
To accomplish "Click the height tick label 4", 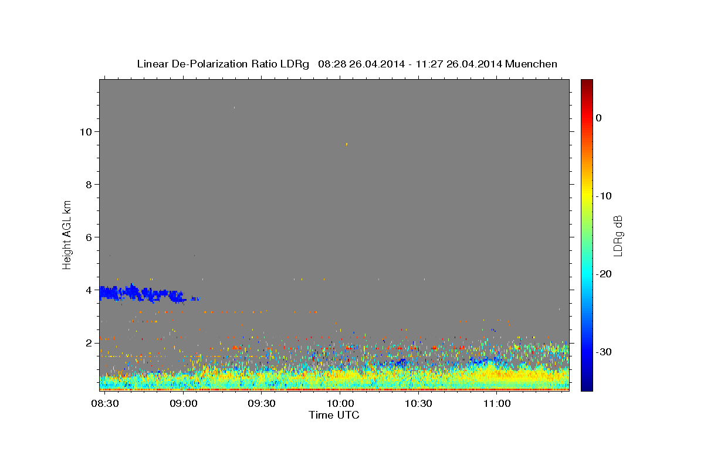I will tap(89, 290).
